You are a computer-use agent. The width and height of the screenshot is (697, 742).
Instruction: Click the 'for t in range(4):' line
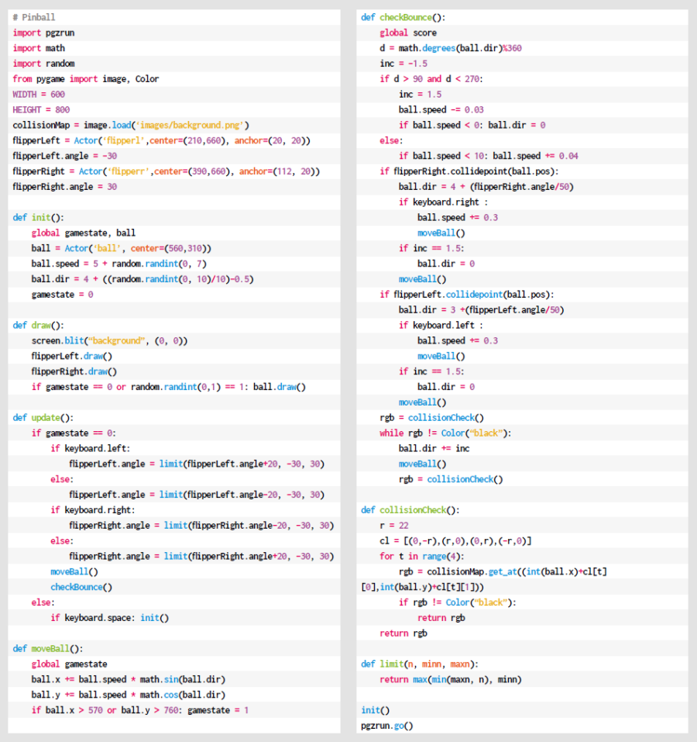point(422,557)
